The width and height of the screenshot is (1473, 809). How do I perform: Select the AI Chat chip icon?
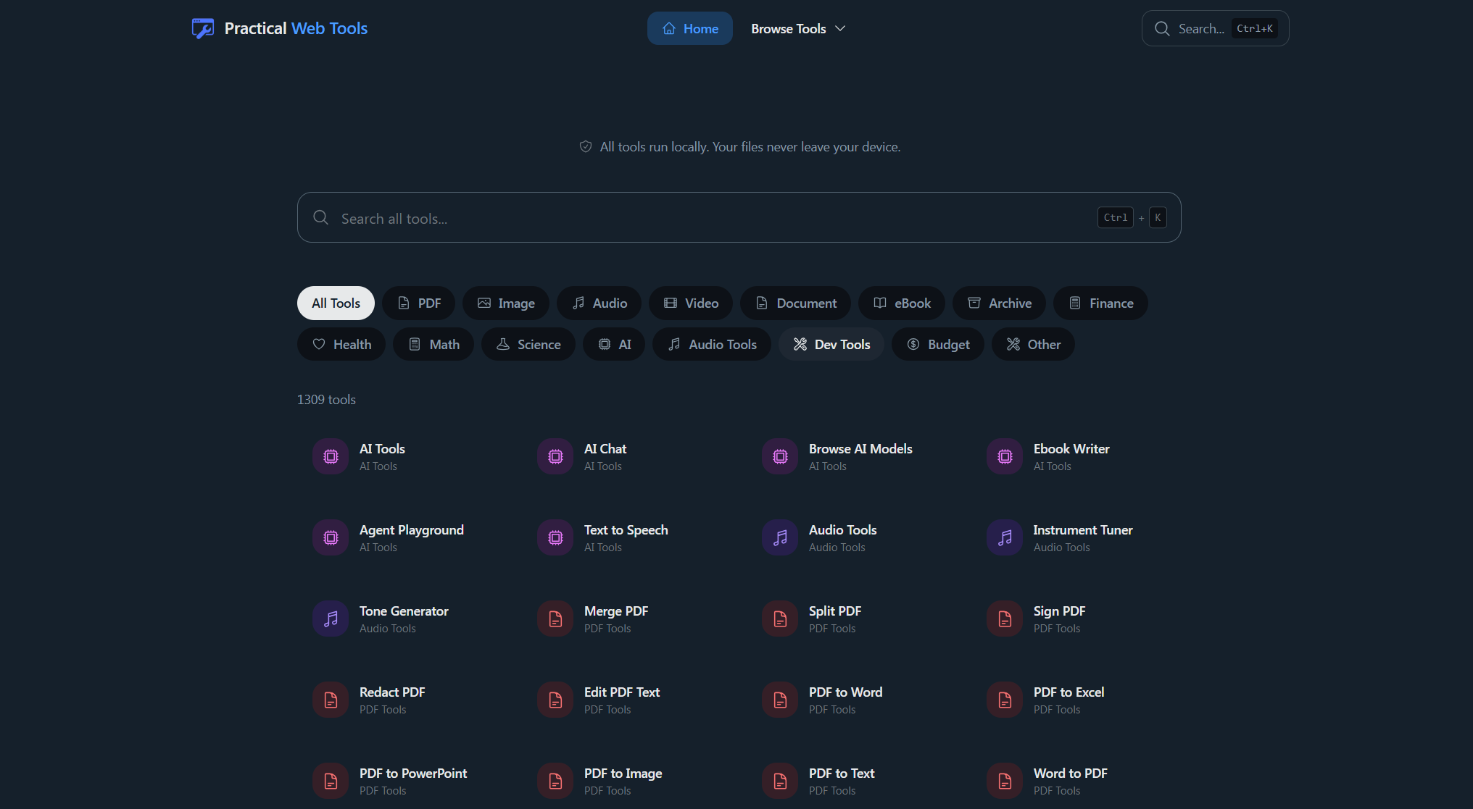click(x=555, y=456)
